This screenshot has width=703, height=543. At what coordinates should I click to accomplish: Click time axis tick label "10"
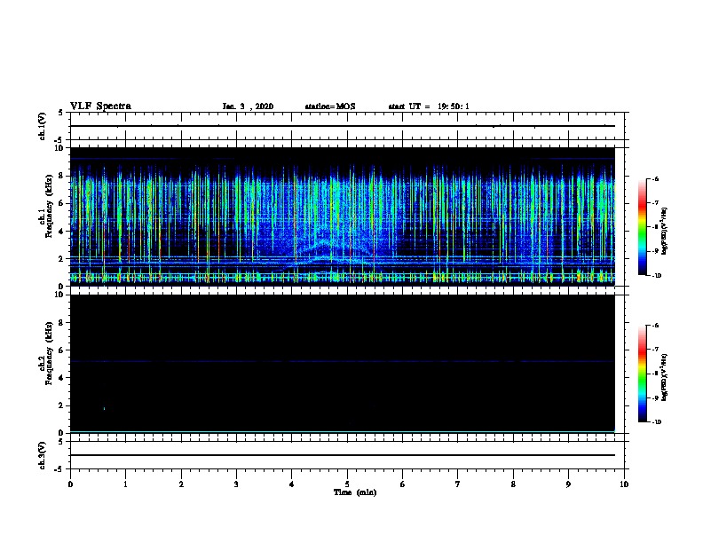point(624,484)
